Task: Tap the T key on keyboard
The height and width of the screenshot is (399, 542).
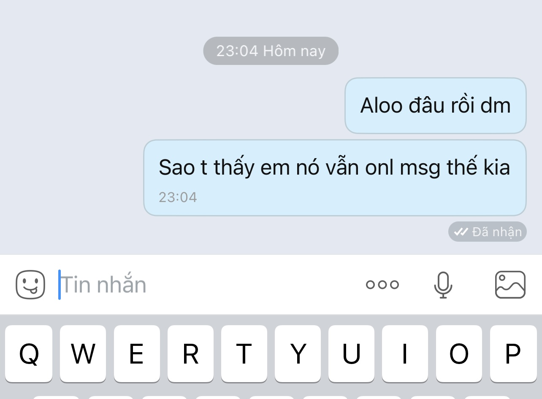Action: click(244, 353)
